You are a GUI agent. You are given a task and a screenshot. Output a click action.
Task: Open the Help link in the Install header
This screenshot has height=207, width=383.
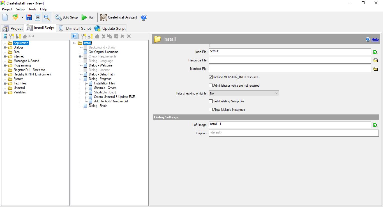pyautogui.click(x=375, y=40)
